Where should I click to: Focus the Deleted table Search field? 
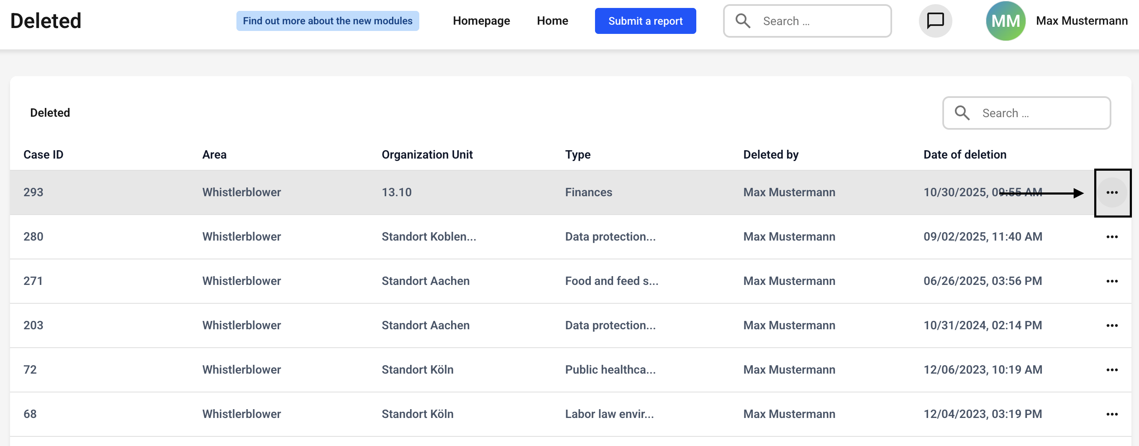click(x=1026, y=113)
